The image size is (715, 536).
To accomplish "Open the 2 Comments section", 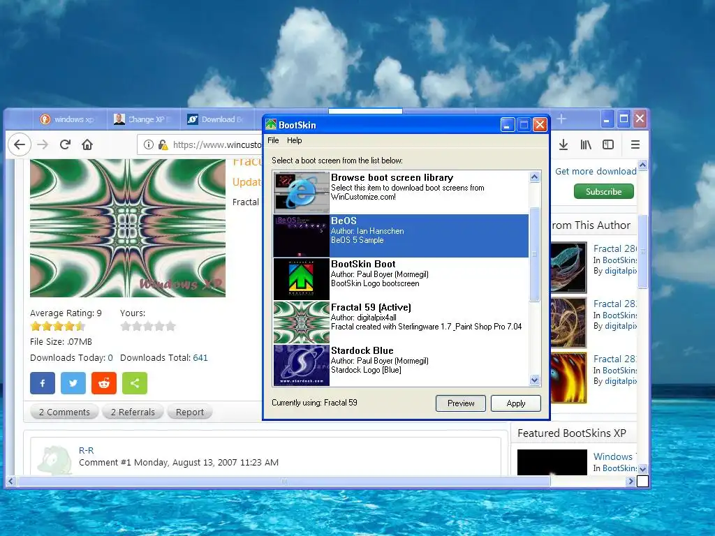I will point(64,412).
